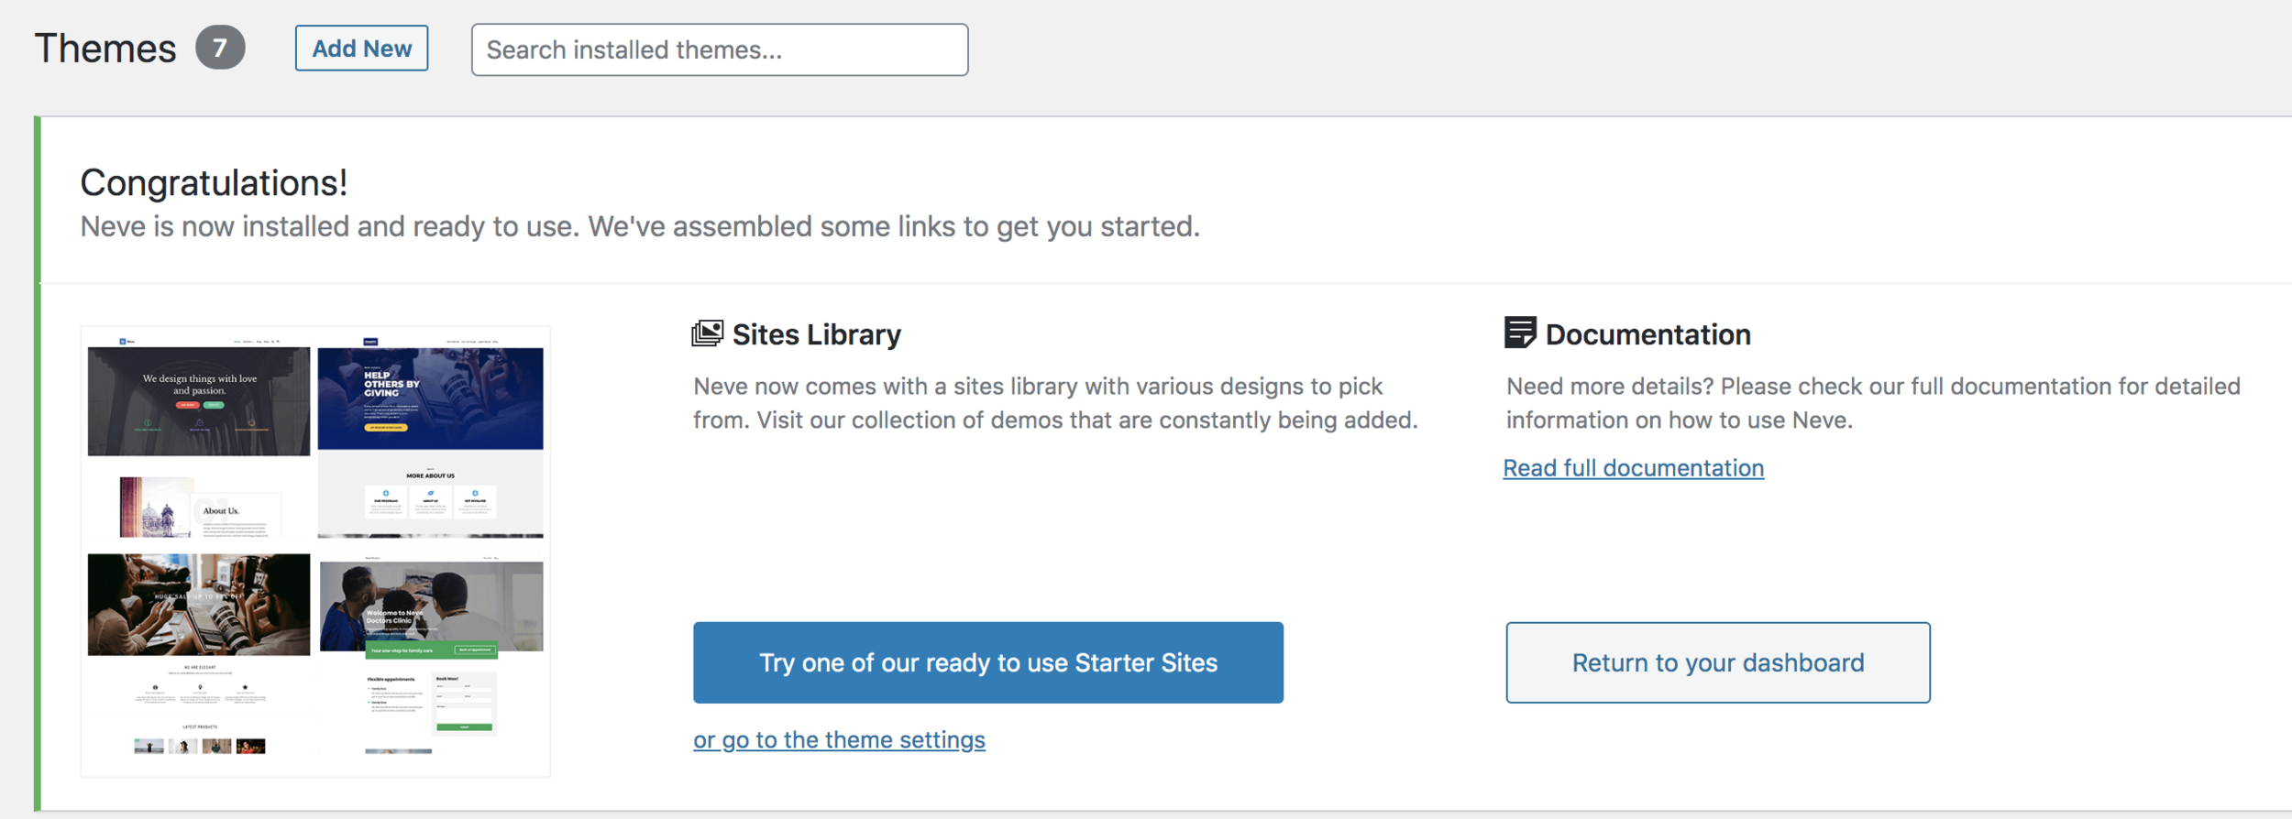Click the Documentation heading text
2292x819 pixels.
1647,334
